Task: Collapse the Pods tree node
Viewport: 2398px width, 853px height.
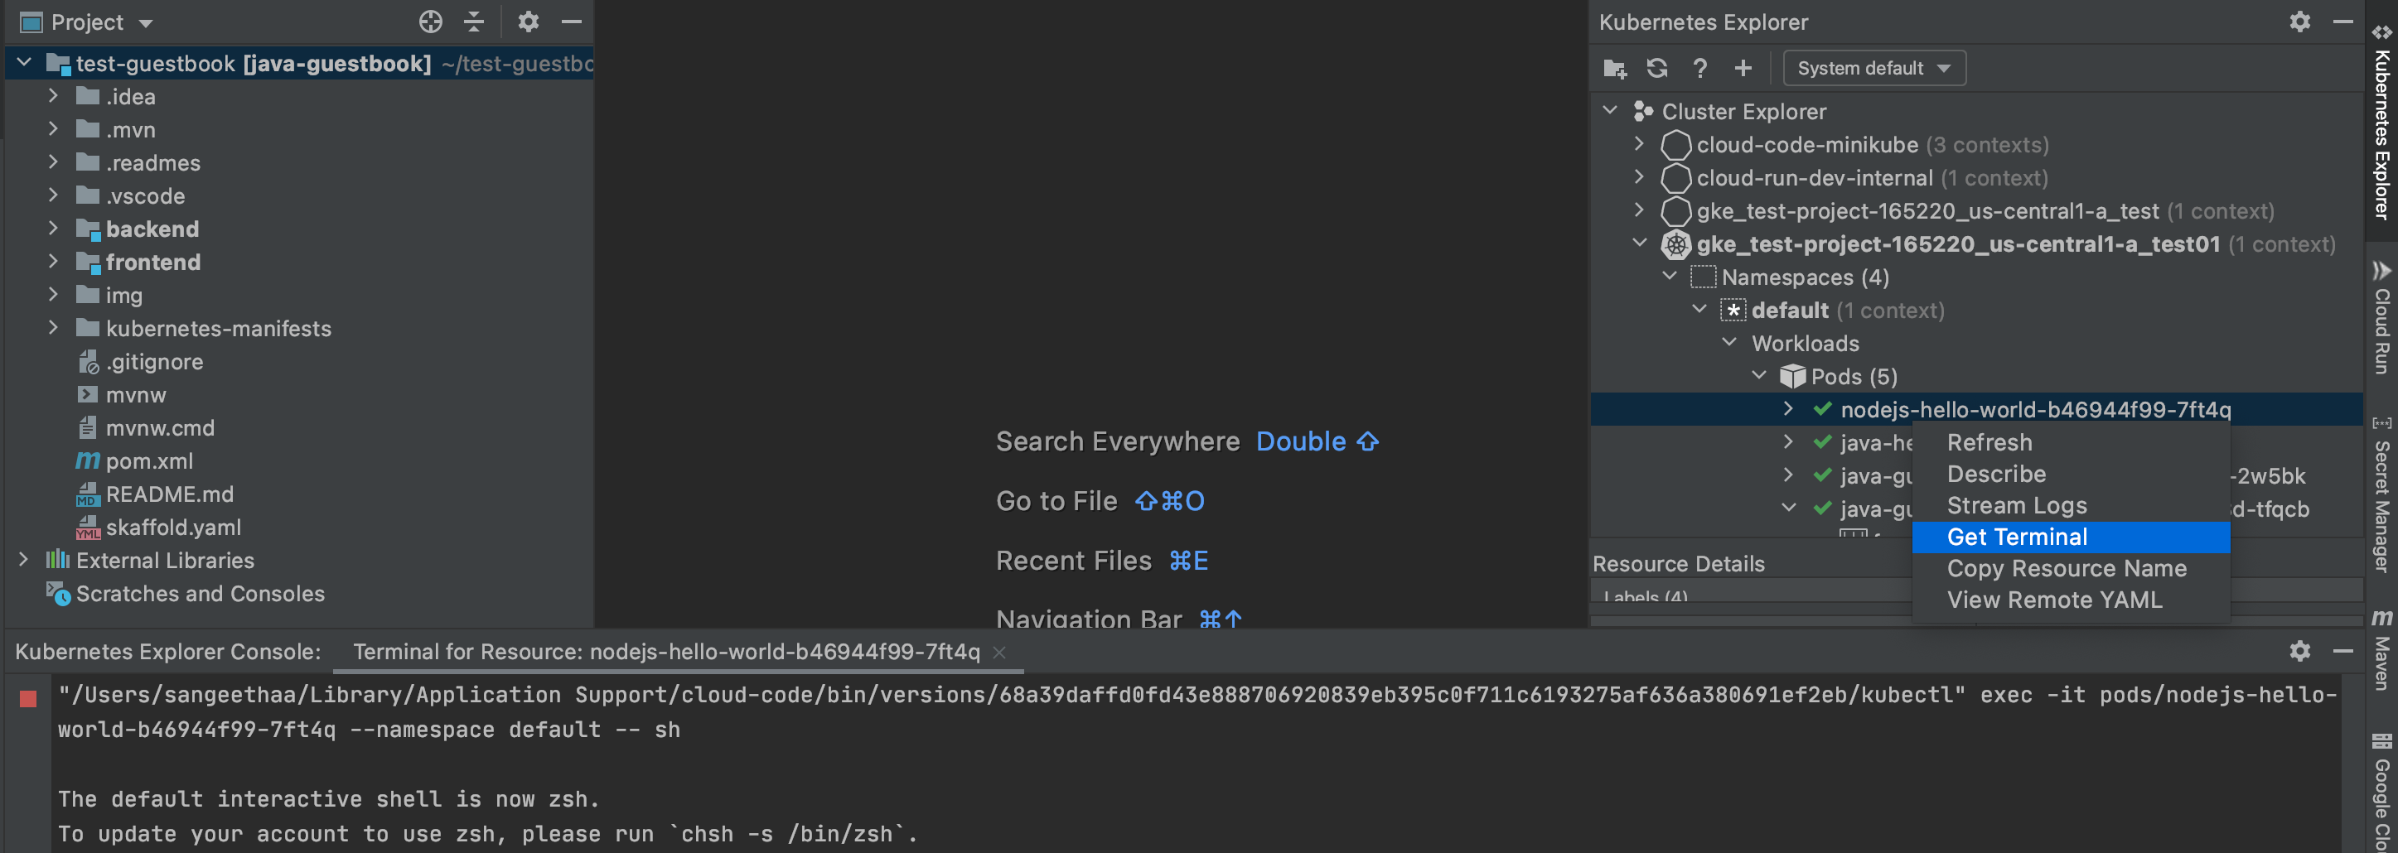Action: coord(1759,376)
